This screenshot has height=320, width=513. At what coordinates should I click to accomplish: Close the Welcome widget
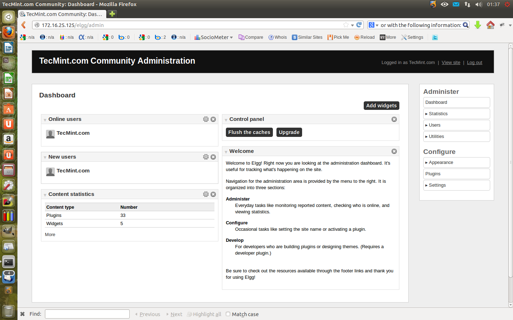394,151
